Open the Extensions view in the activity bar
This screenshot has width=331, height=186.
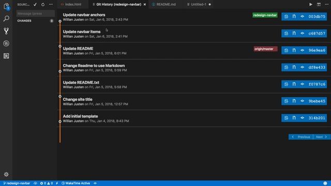6,56
